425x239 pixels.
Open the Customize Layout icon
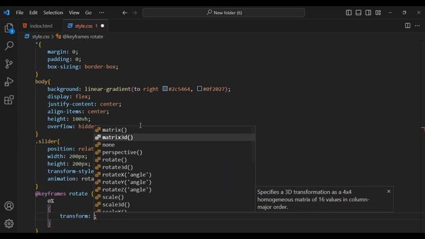378,13
